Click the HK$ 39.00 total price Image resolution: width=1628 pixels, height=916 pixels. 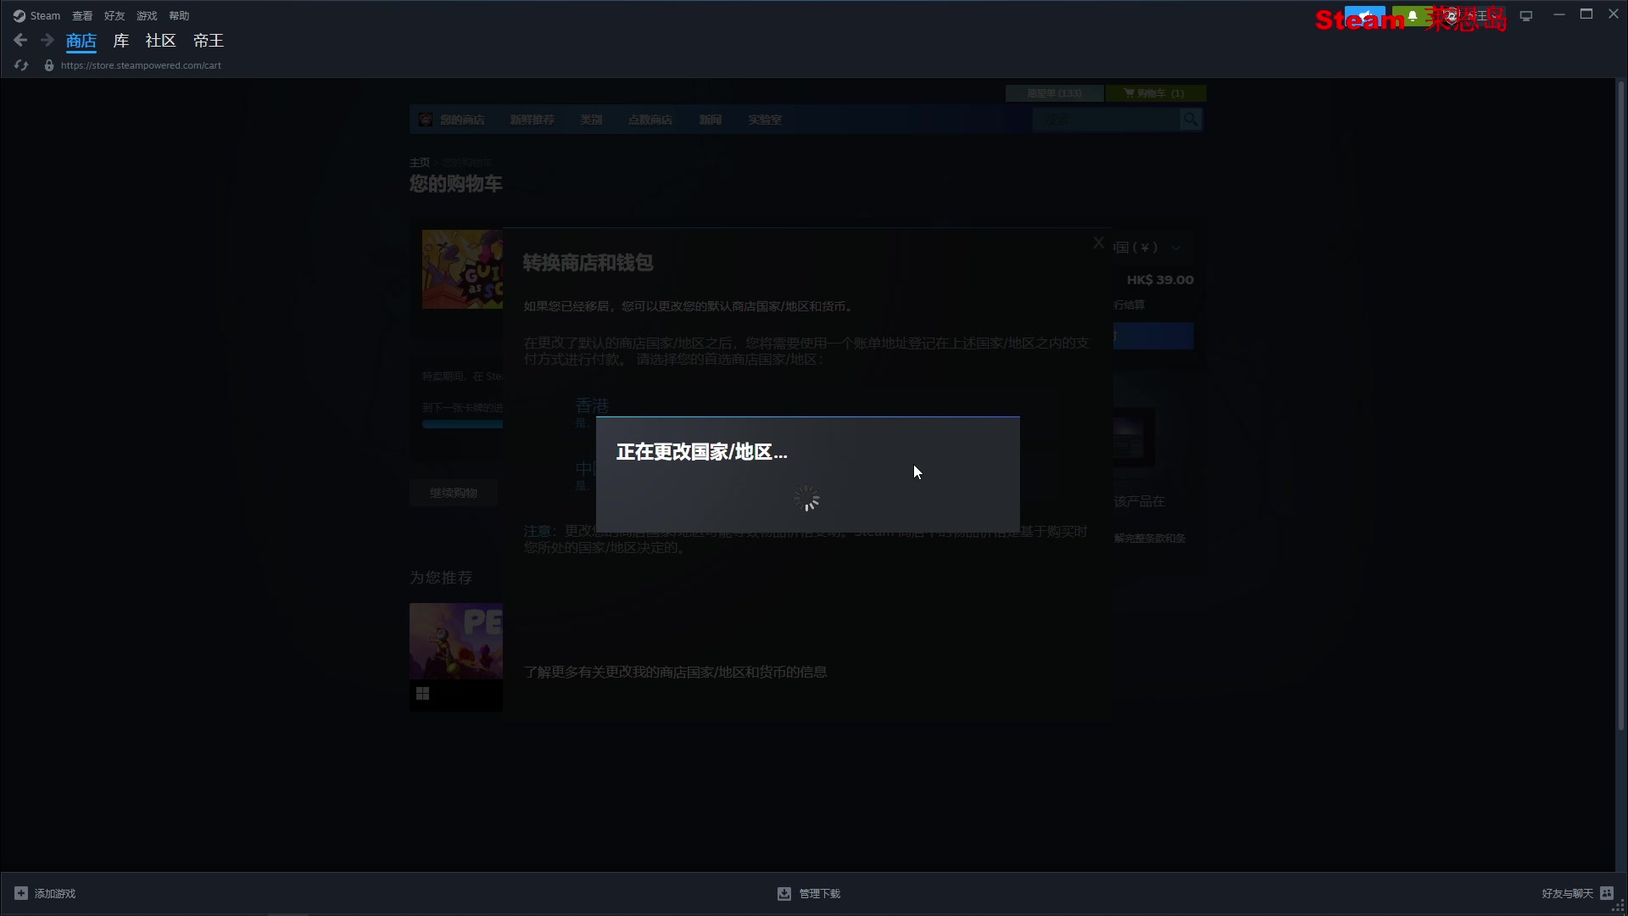[x=1160, y=280]
